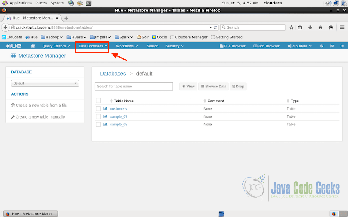The width and height of the screenshot is (348, 217).
Task: Click the flag tour icon in navbar
Action: [x=332, y=46]
